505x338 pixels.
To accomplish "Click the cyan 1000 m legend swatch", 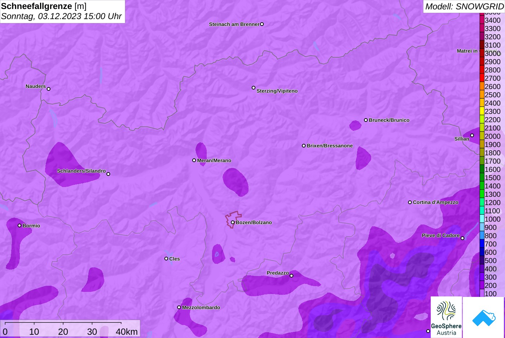I will coord(482,219).
